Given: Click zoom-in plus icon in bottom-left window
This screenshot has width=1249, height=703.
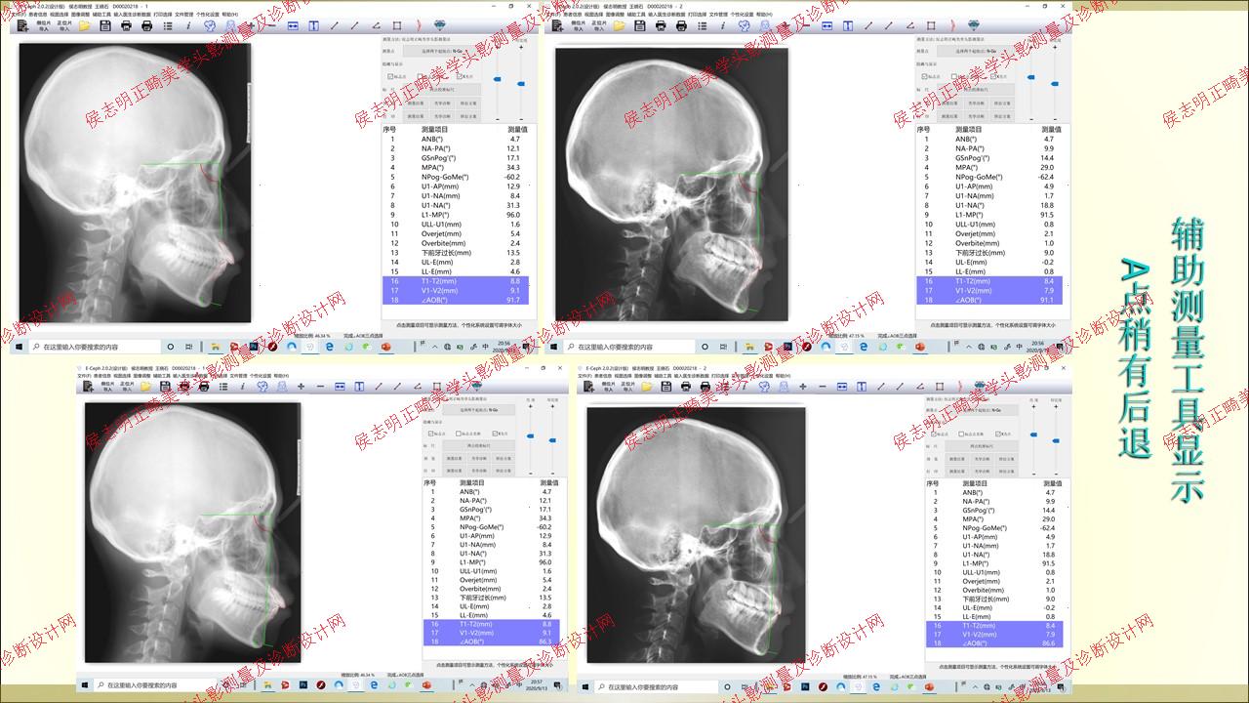Looking at the screenshot, I should click(x=301, y=387).
